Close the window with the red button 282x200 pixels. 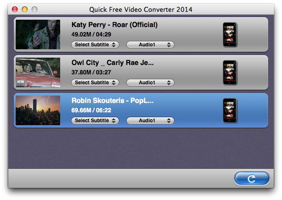coord(15,9)
